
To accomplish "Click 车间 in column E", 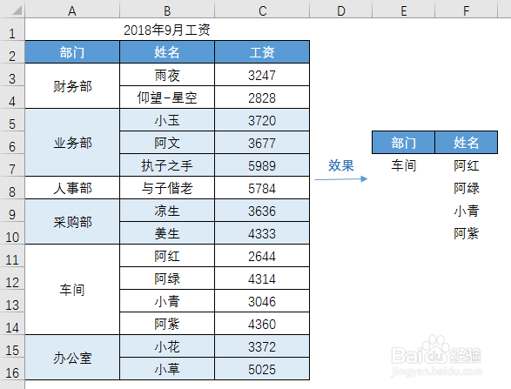I will tap(403, 165).
